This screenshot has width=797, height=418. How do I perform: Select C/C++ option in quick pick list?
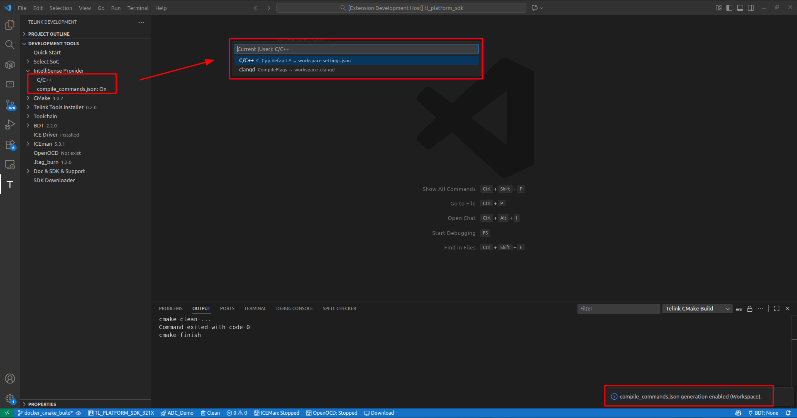pyautogui.click(x=357, y=61)
